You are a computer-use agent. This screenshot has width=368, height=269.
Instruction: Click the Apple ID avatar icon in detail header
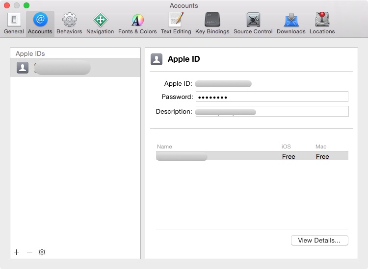(x=157, y=59)
